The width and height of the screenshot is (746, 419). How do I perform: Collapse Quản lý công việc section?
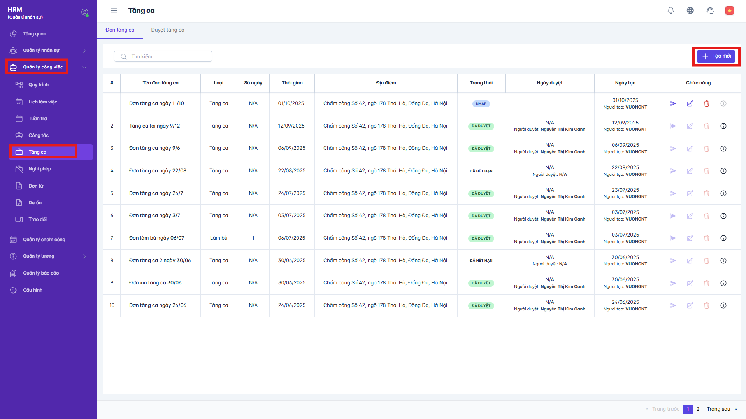point(84,67)
